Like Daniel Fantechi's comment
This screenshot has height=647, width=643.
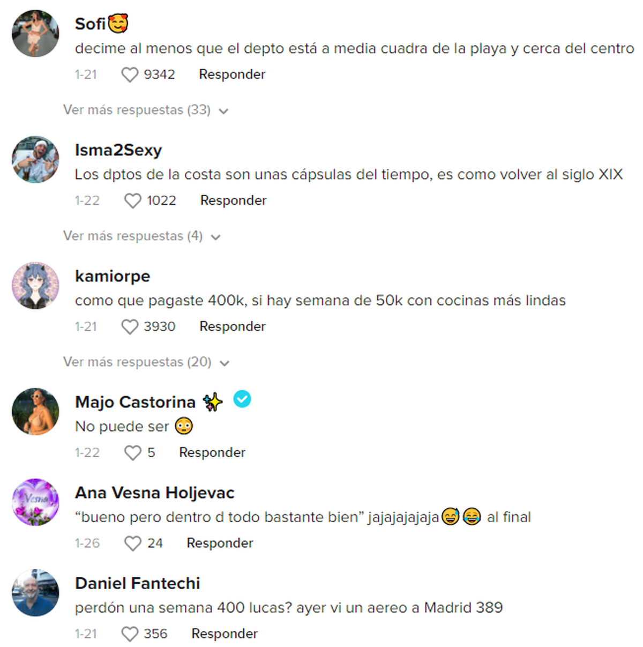(130, 634)
